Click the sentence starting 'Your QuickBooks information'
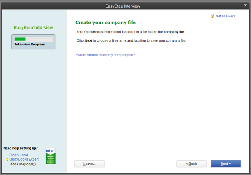Image resolution: width=251 pixels, height=175 pixels. tap(131, 32)
